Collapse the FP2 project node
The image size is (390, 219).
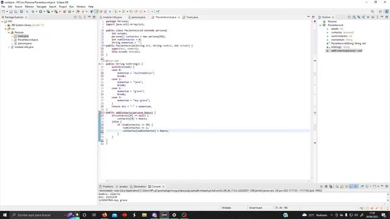[x=2, y=22]
